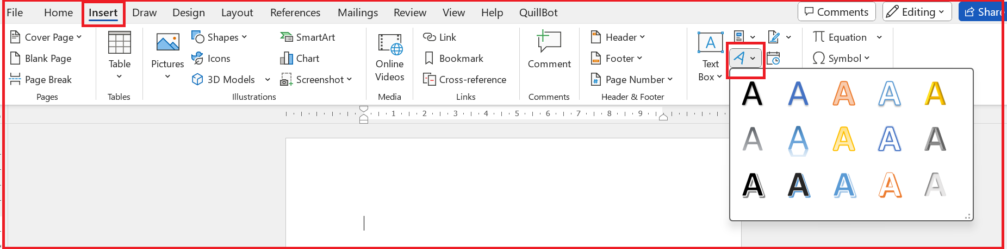
Task: Switch to the Review tab
Action: (x=410, y=12)
